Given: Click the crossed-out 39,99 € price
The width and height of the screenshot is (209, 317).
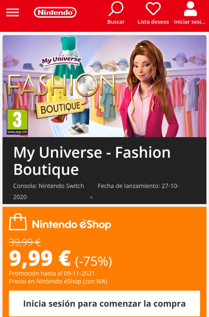Looking at the screenshot, I should click(x=25, y=242).
